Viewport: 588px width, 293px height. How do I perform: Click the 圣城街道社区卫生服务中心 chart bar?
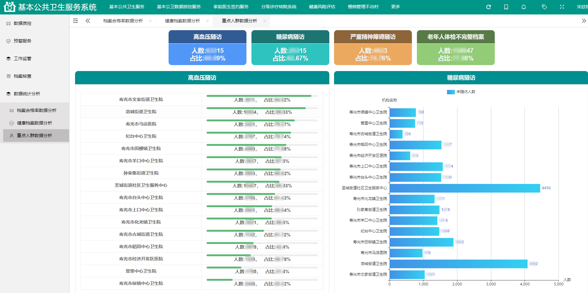tap(465, 188)
